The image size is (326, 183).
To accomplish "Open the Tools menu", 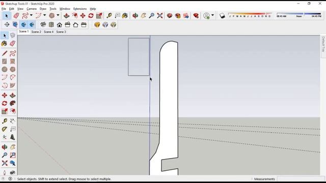I will point(53,9).
